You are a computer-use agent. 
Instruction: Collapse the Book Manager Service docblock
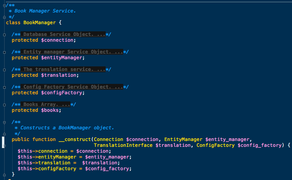(4, 6)
